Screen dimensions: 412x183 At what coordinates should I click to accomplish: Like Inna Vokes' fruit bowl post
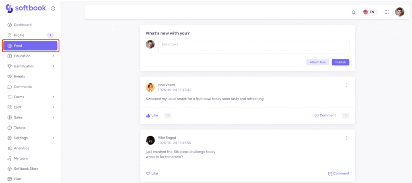click(152, 116)
